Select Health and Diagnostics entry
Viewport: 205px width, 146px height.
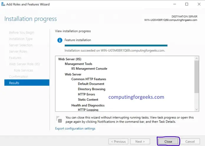coord(88,105)
